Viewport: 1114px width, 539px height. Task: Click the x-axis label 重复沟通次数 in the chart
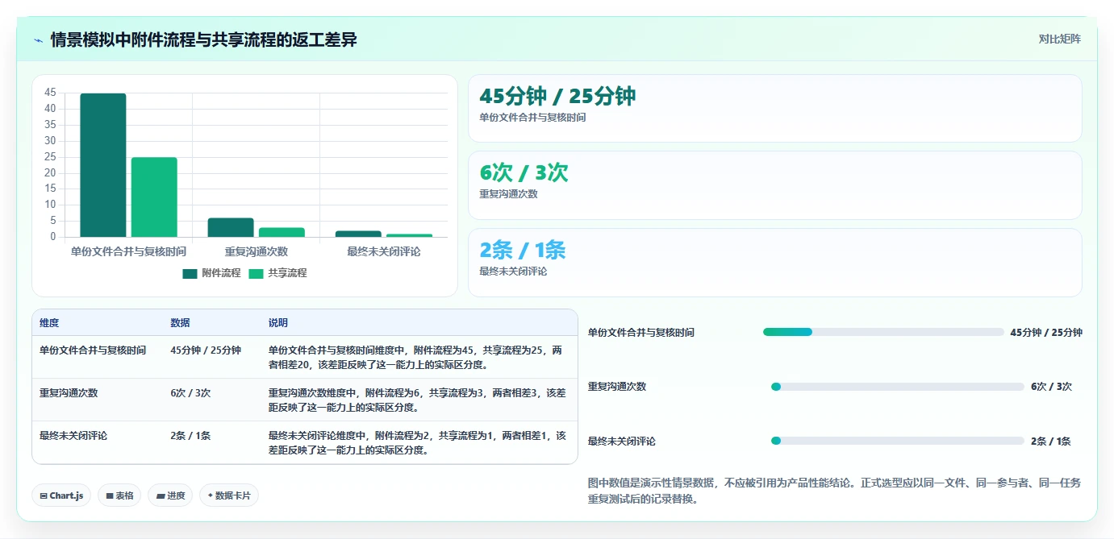pyautogui.click(x=257, y=251)
